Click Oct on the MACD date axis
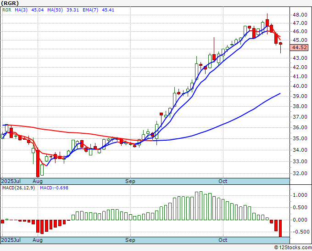The image size is (312, 251). pos(223,240)
